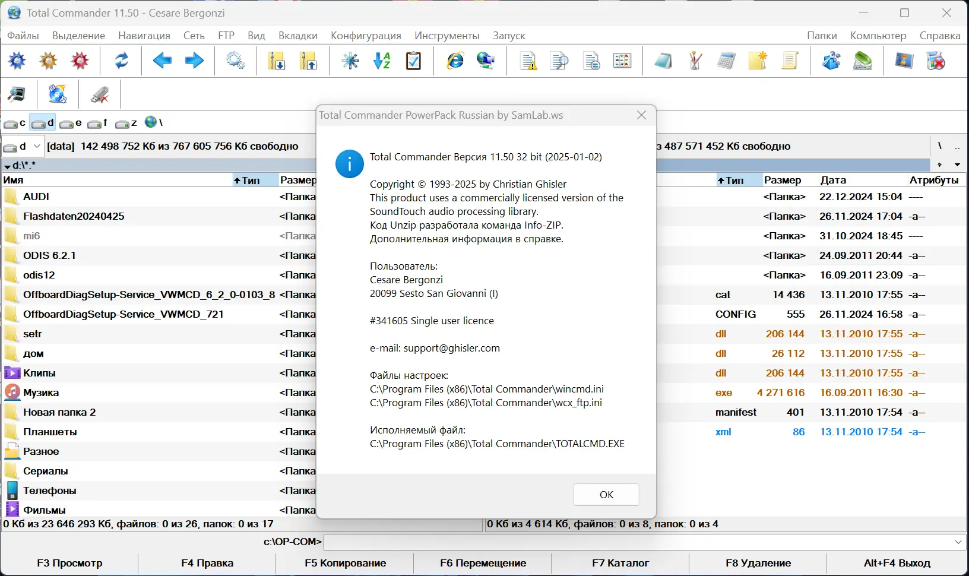Click F5 Копирование button
Image resolution: width=969 pixels, height=576 pixels.
(x=345, y=563)
